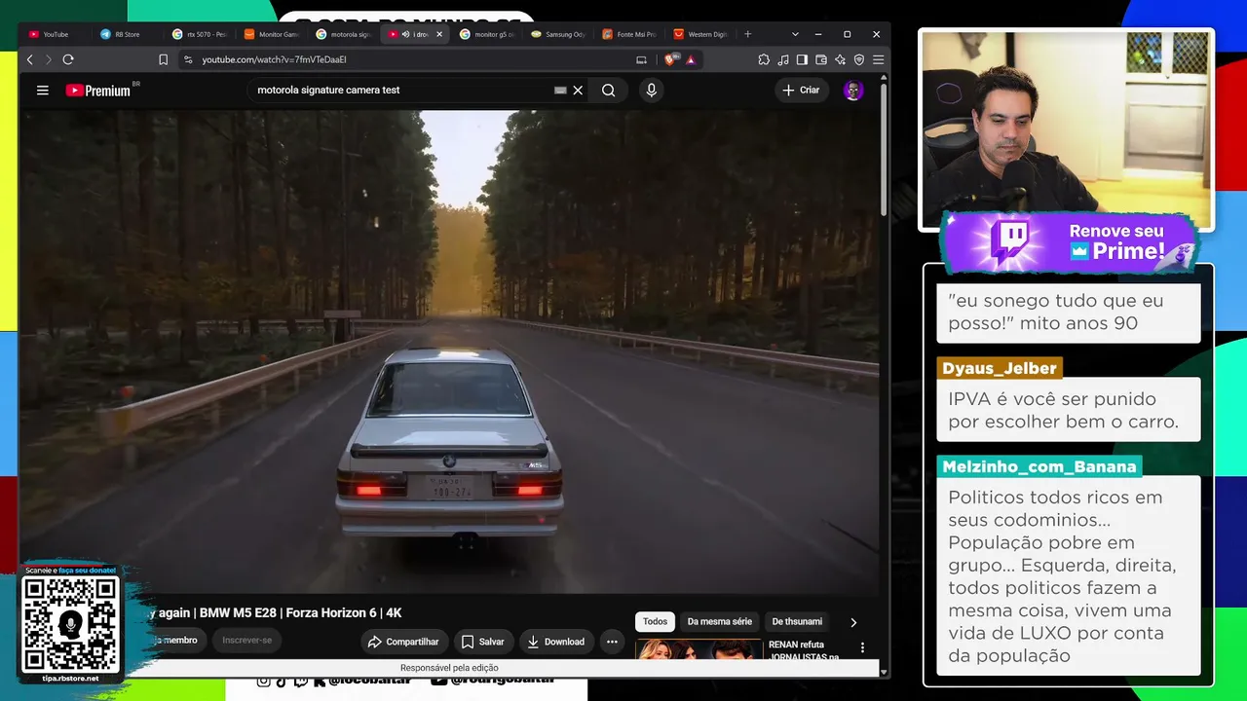Save the video with Salvar
Viewport: 1247px width, 701px height.
coord(482,642)
